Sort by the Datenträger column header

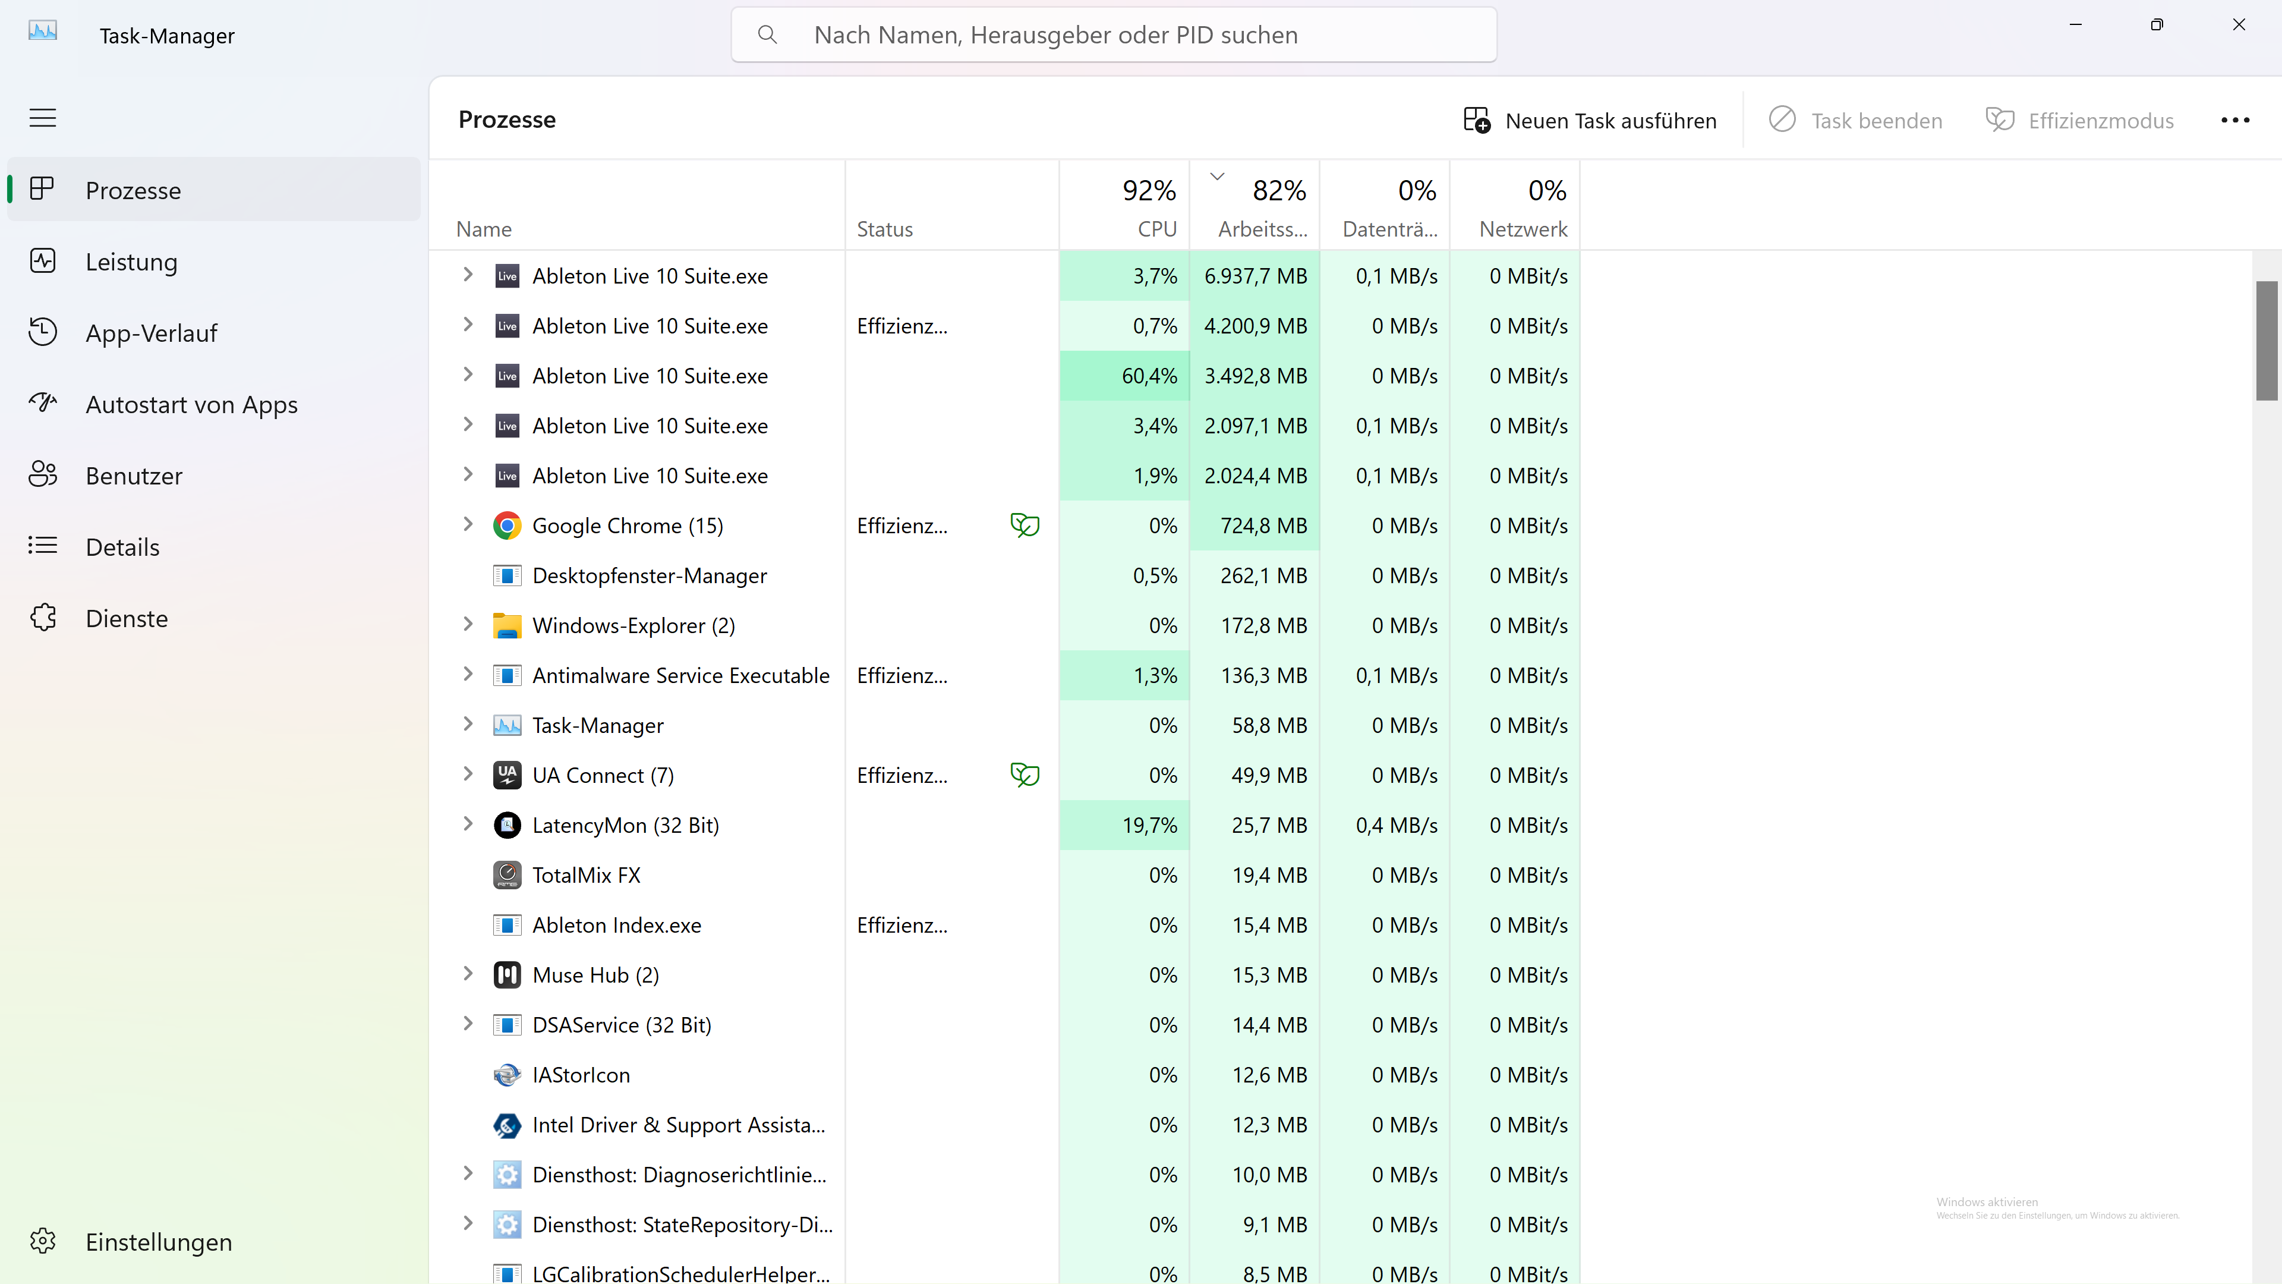[x=1385, y=206]
